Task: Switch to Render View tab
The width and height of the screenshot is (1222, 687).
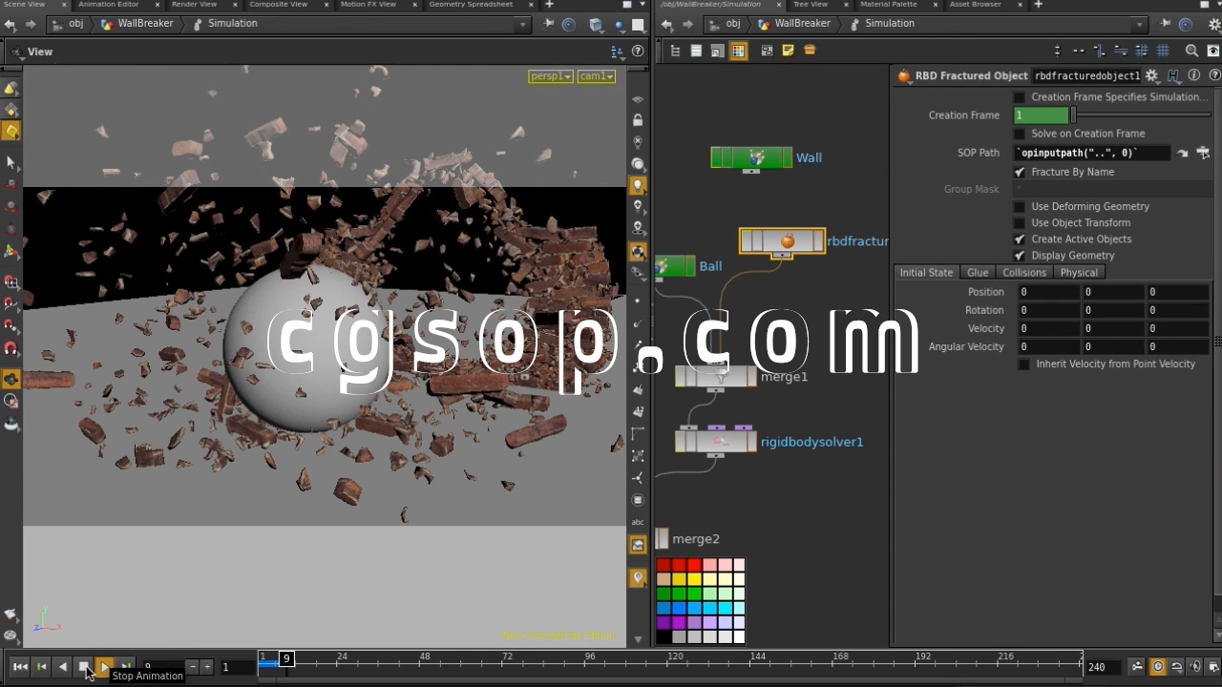Action: (x=194, y=5)
